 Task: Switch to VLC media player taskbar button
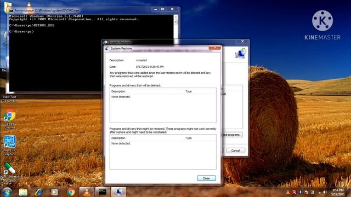[x=87, y=192]
